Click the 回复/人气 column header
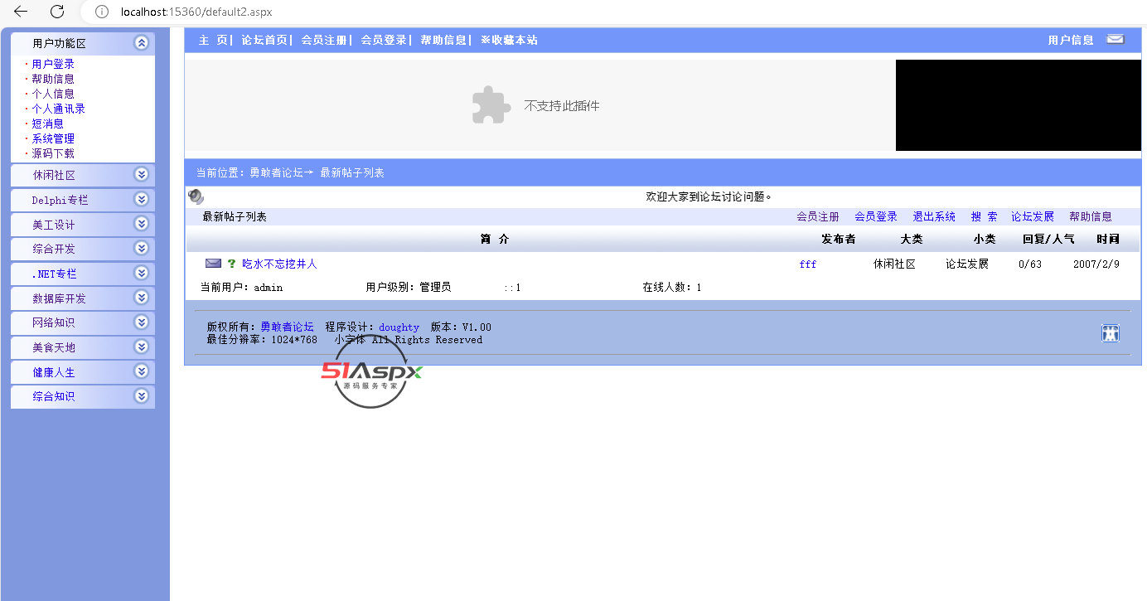The height and width of the screenshot is (601, 1147). [1048, 239]
